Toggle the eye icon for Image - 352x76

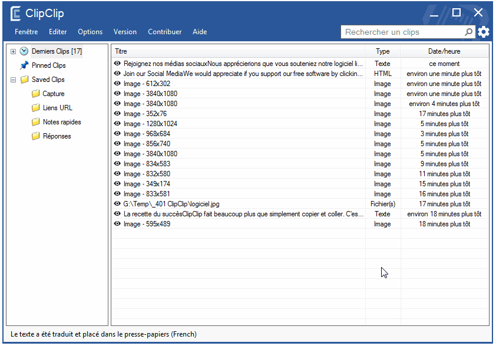pyautogui.click(x=117, y=114)
